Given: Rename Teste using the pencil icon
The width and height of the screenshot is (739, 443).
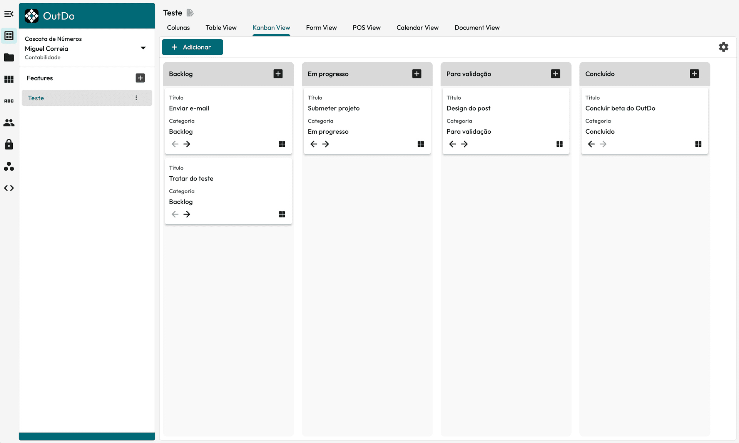Looking at the screenshot, I should pyautogui.click(x=190, y=12).
